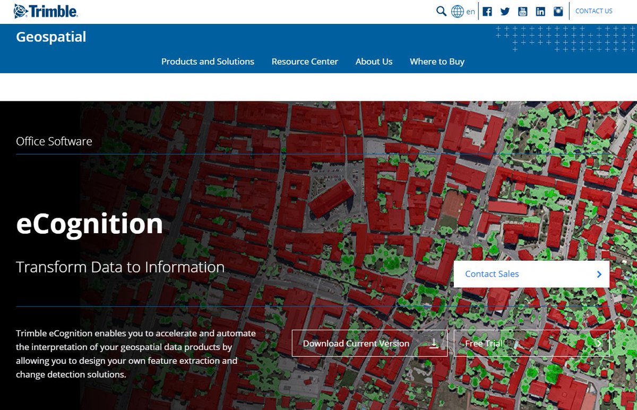Image resolution: width=637 pixels, height=410 pixels.
Task: Visit Trimble's YouTube channel icon
Action: [x=523, y=11]
